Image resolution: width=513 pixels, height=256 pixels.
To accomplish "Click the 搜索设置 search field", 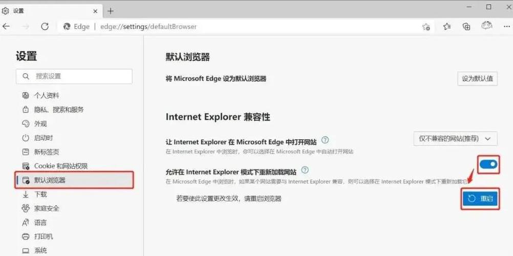I will pyautogui.click(x=74, y=76).
